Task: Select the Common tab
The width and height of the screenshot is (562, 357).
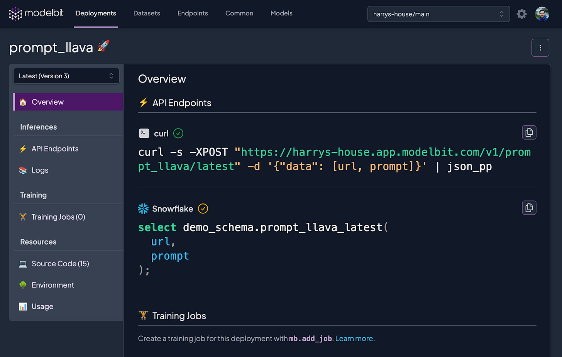Action: (x=239, y=14)
